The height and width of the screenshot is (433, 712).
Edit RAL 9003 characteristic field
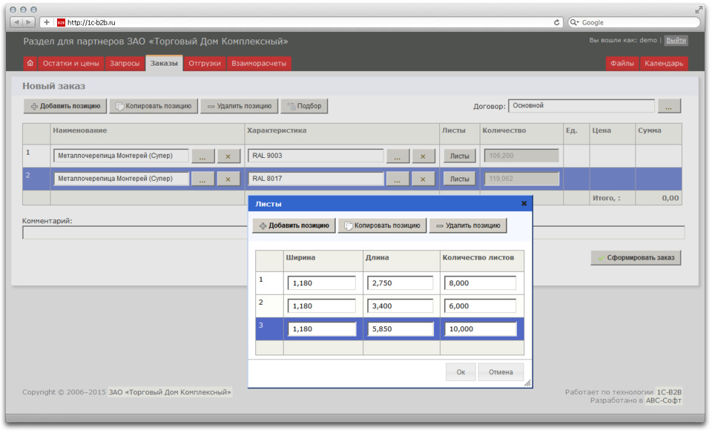[x=316, y=156]
